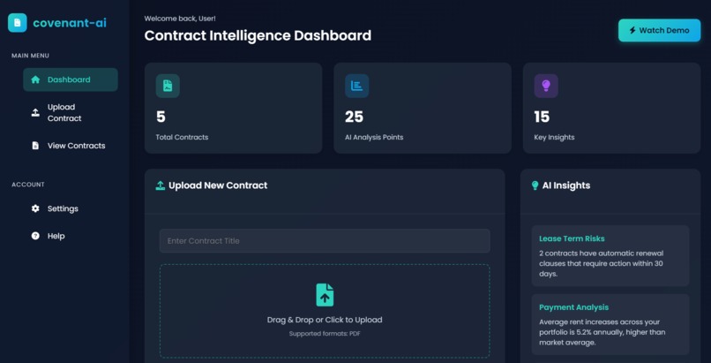The image size is (711, 363).
Task: Click the dashed PDF upload drop zone
Action: 325,311
